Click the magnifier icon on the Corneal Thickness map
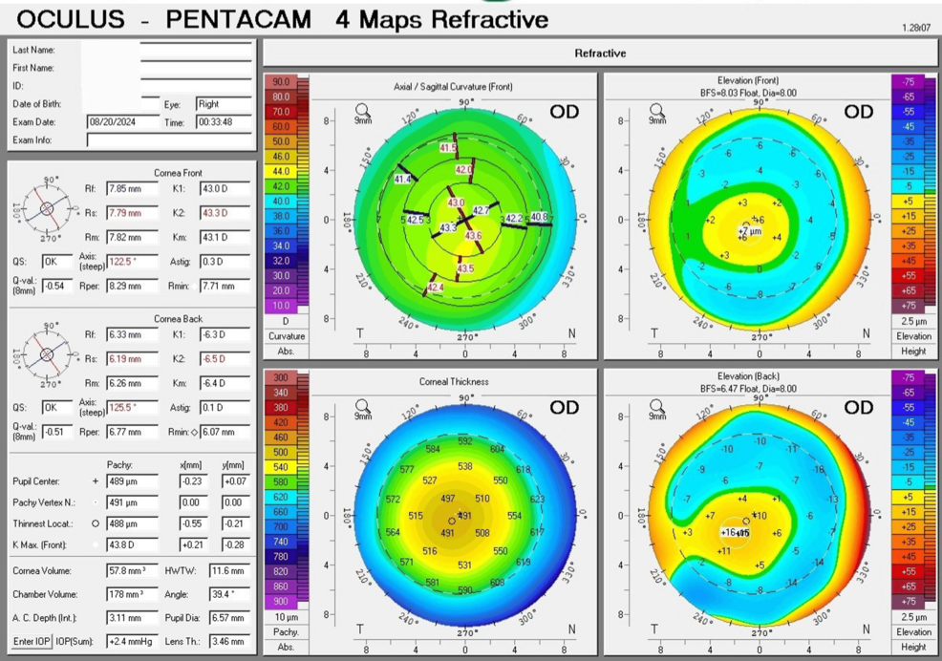Image resolution: width=942 pixels, height=661 pixels. coord(363,406)
